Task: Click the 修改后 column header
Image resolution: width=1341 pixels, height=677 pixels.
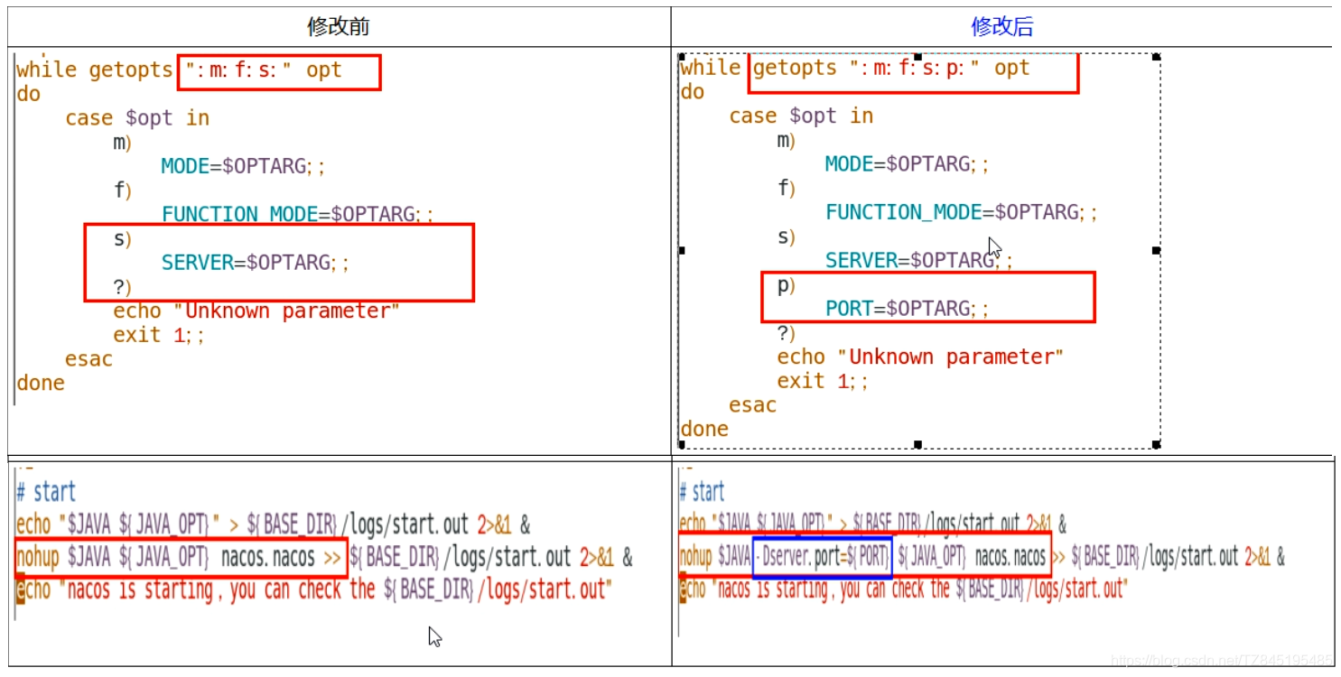Action: pyautogui.click(x=1002, y=27)
